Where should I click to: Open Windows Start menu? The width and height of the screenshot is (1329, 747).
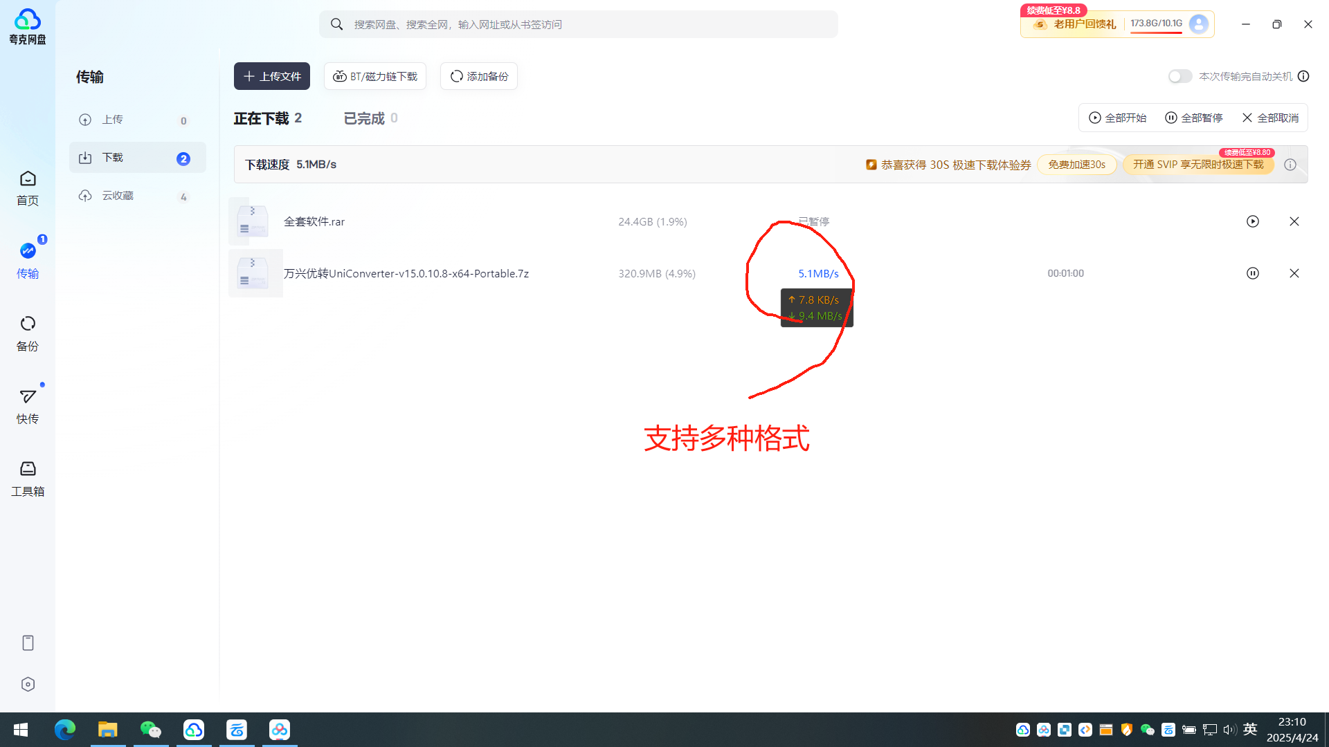21,730
